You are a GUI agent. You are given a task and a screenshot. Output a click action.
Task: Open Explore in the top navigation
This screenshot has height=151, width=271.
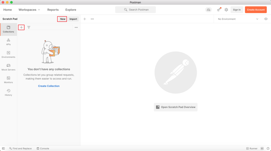[x=71, y=10]
